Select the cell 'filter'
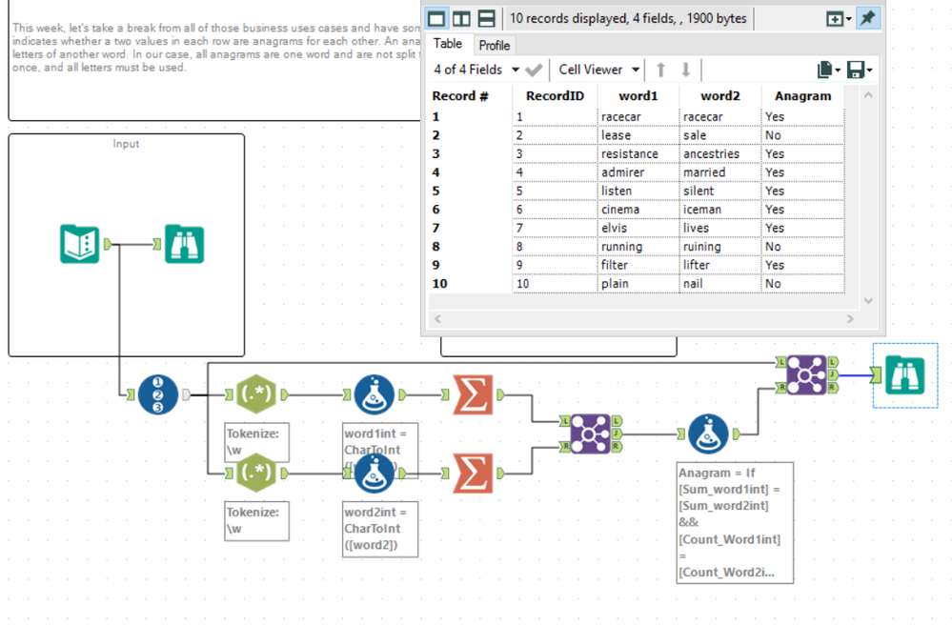Screen dimensions: 952x625 pos(638,265)
